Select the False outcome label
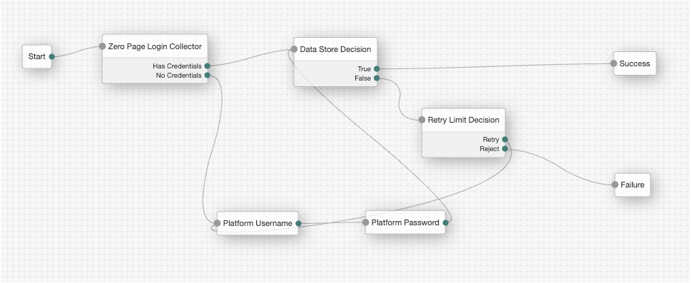 click(x=363, y=78)
